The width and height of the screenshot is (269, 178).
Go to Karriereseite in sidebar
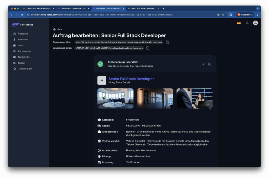click(x=24, y=51)
